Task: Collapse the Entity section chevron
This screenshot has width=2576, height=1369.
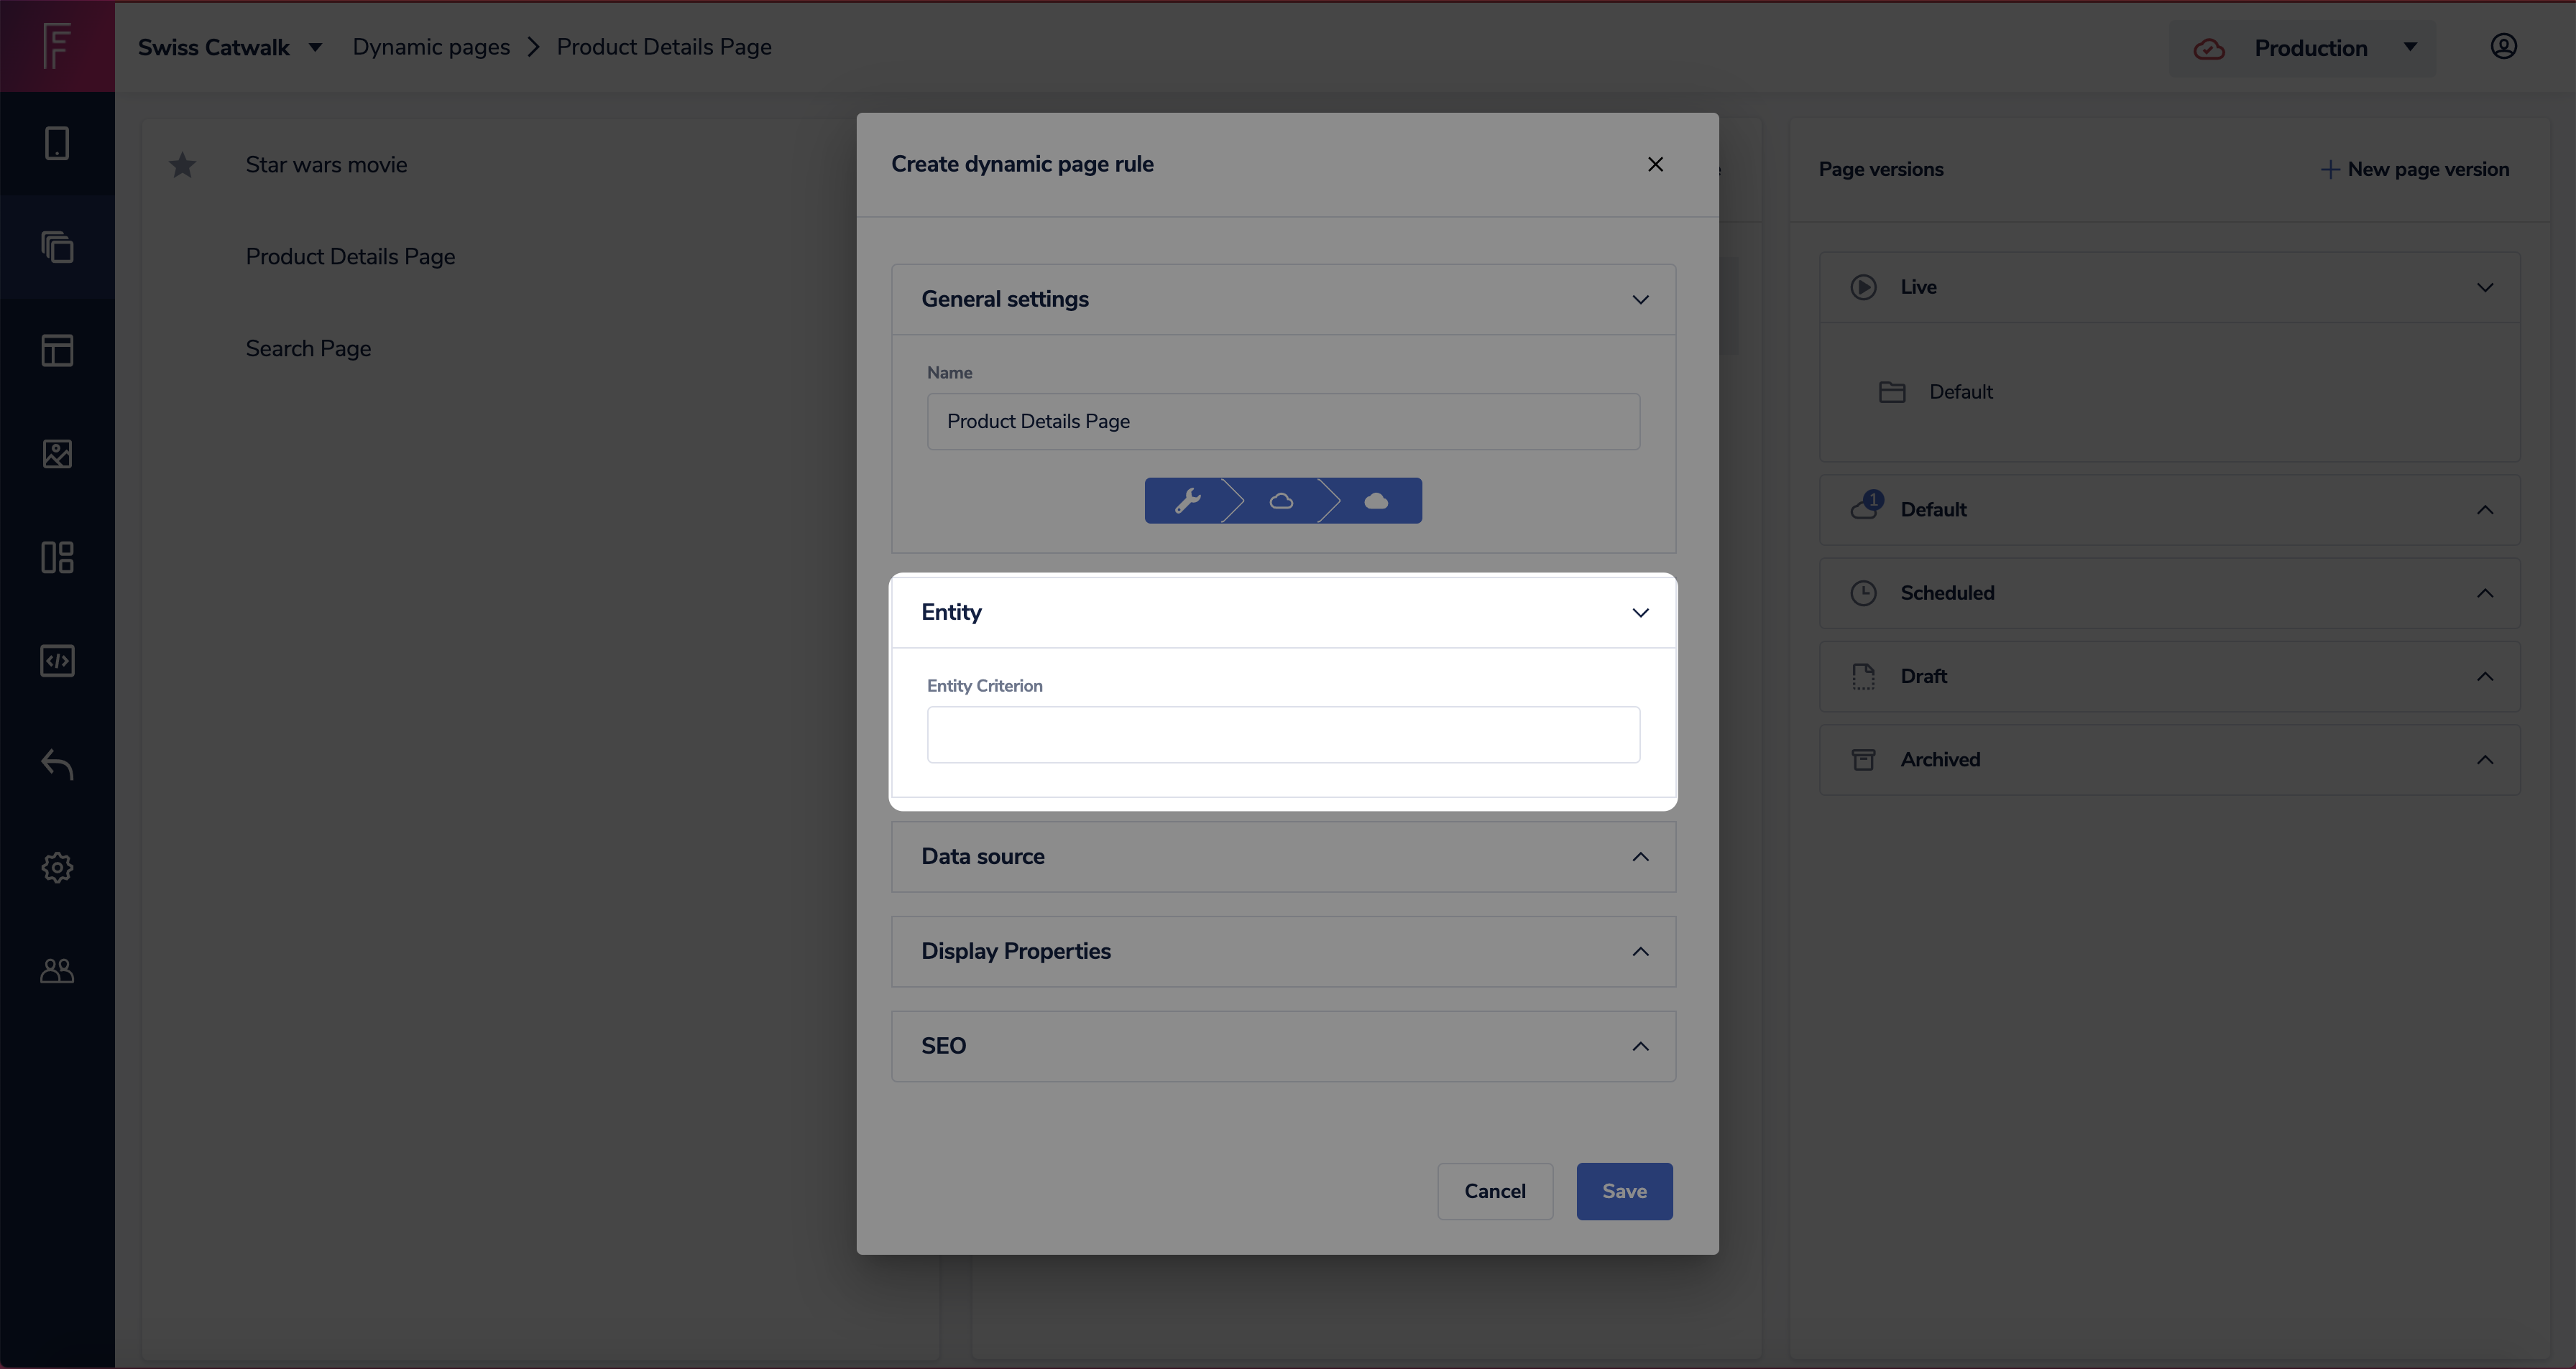Action: [x=1640, y=613]
